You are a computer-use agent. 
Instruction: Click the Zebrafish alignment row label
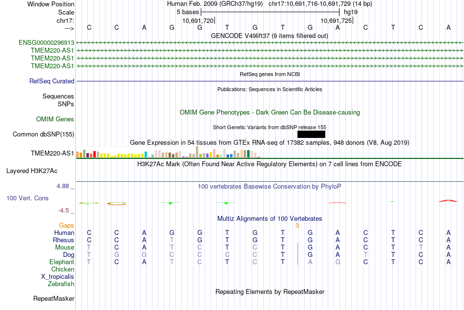61,284
